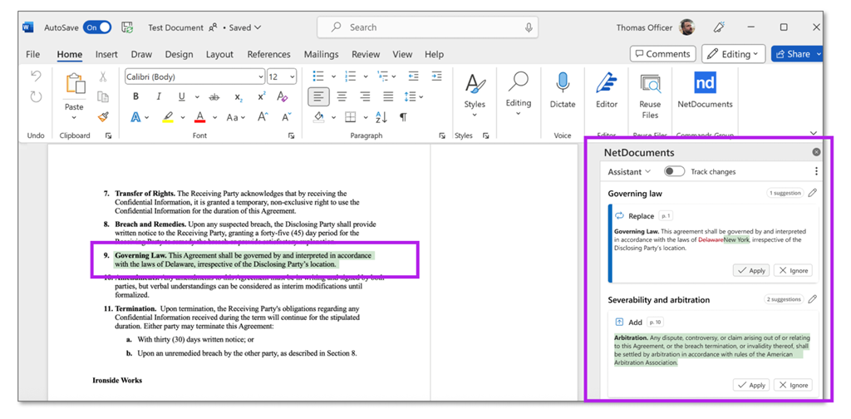Screen dimensions: 851x419
Task: Open bullets list dropdown arrow
Action: pos(333,76)
